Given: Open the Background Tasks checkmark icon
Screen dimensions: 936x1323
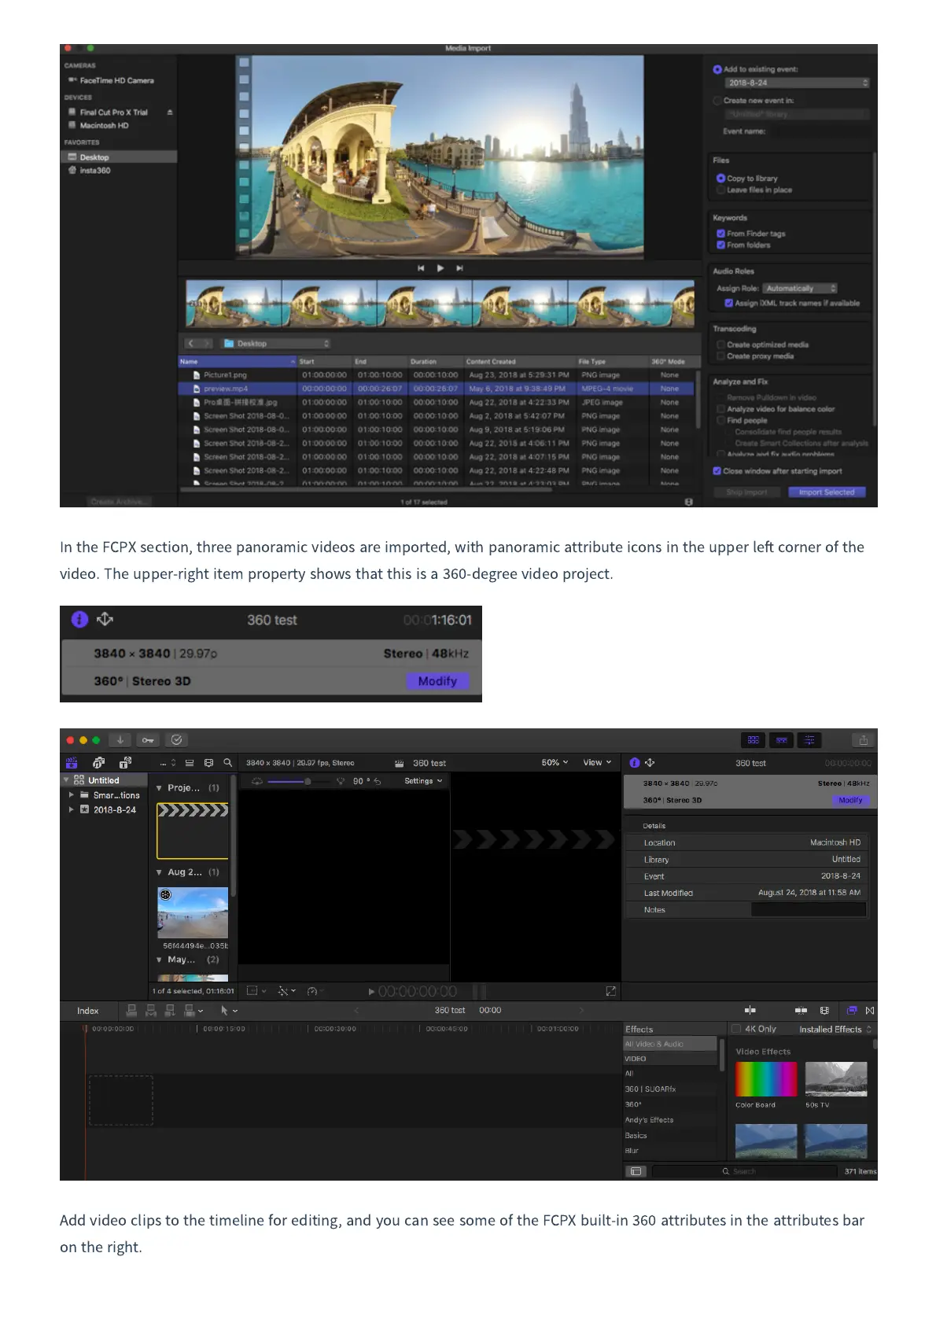Looking at the screenshot, I should point(177,740).
